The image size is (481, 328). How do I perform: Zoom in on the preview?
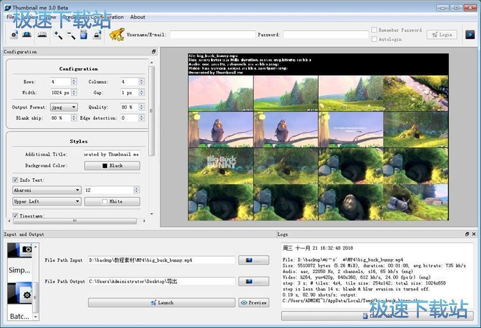click(x=58, y=35)
